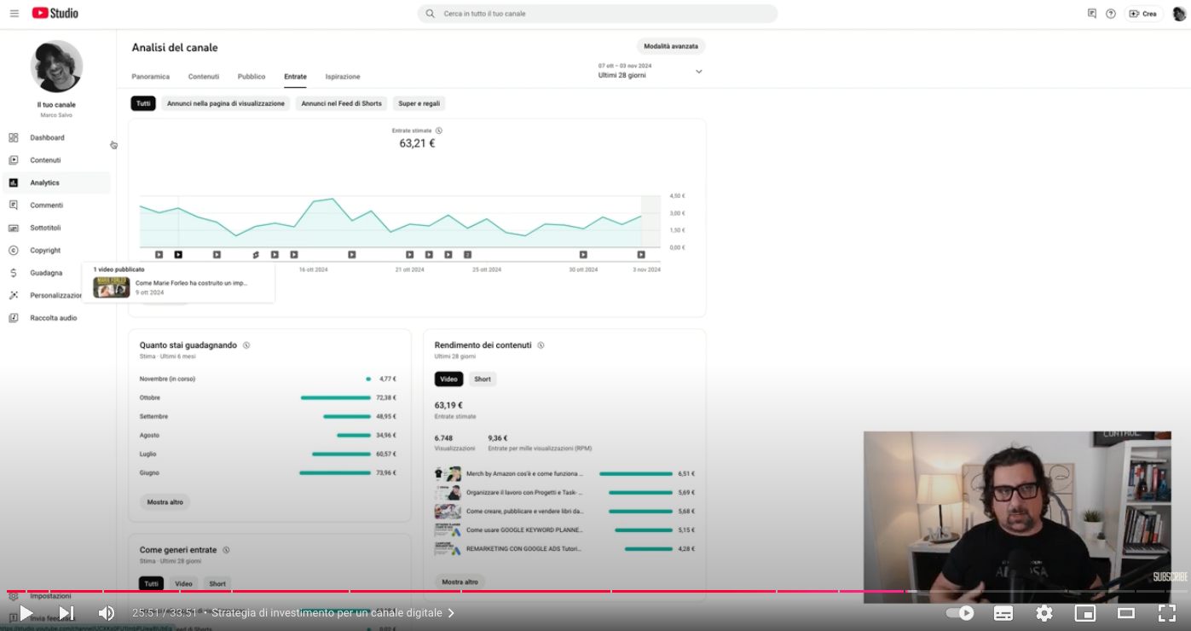Open Organizzare il lavoro con Progetti row
Screen dimensions: 1191x631
coord(564,492)
